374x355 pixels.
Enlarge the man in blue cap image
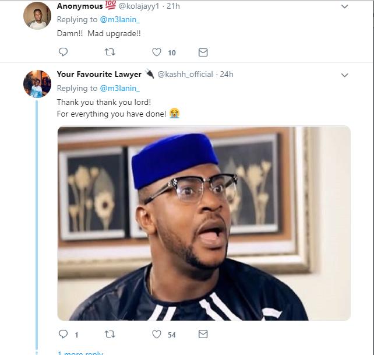click(203, 223)
